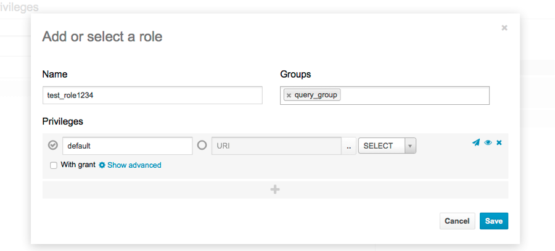Image resolution: width=555 pixels, height=251 pixels.
Task: Select the URI radio button
Action: (202, 146)
